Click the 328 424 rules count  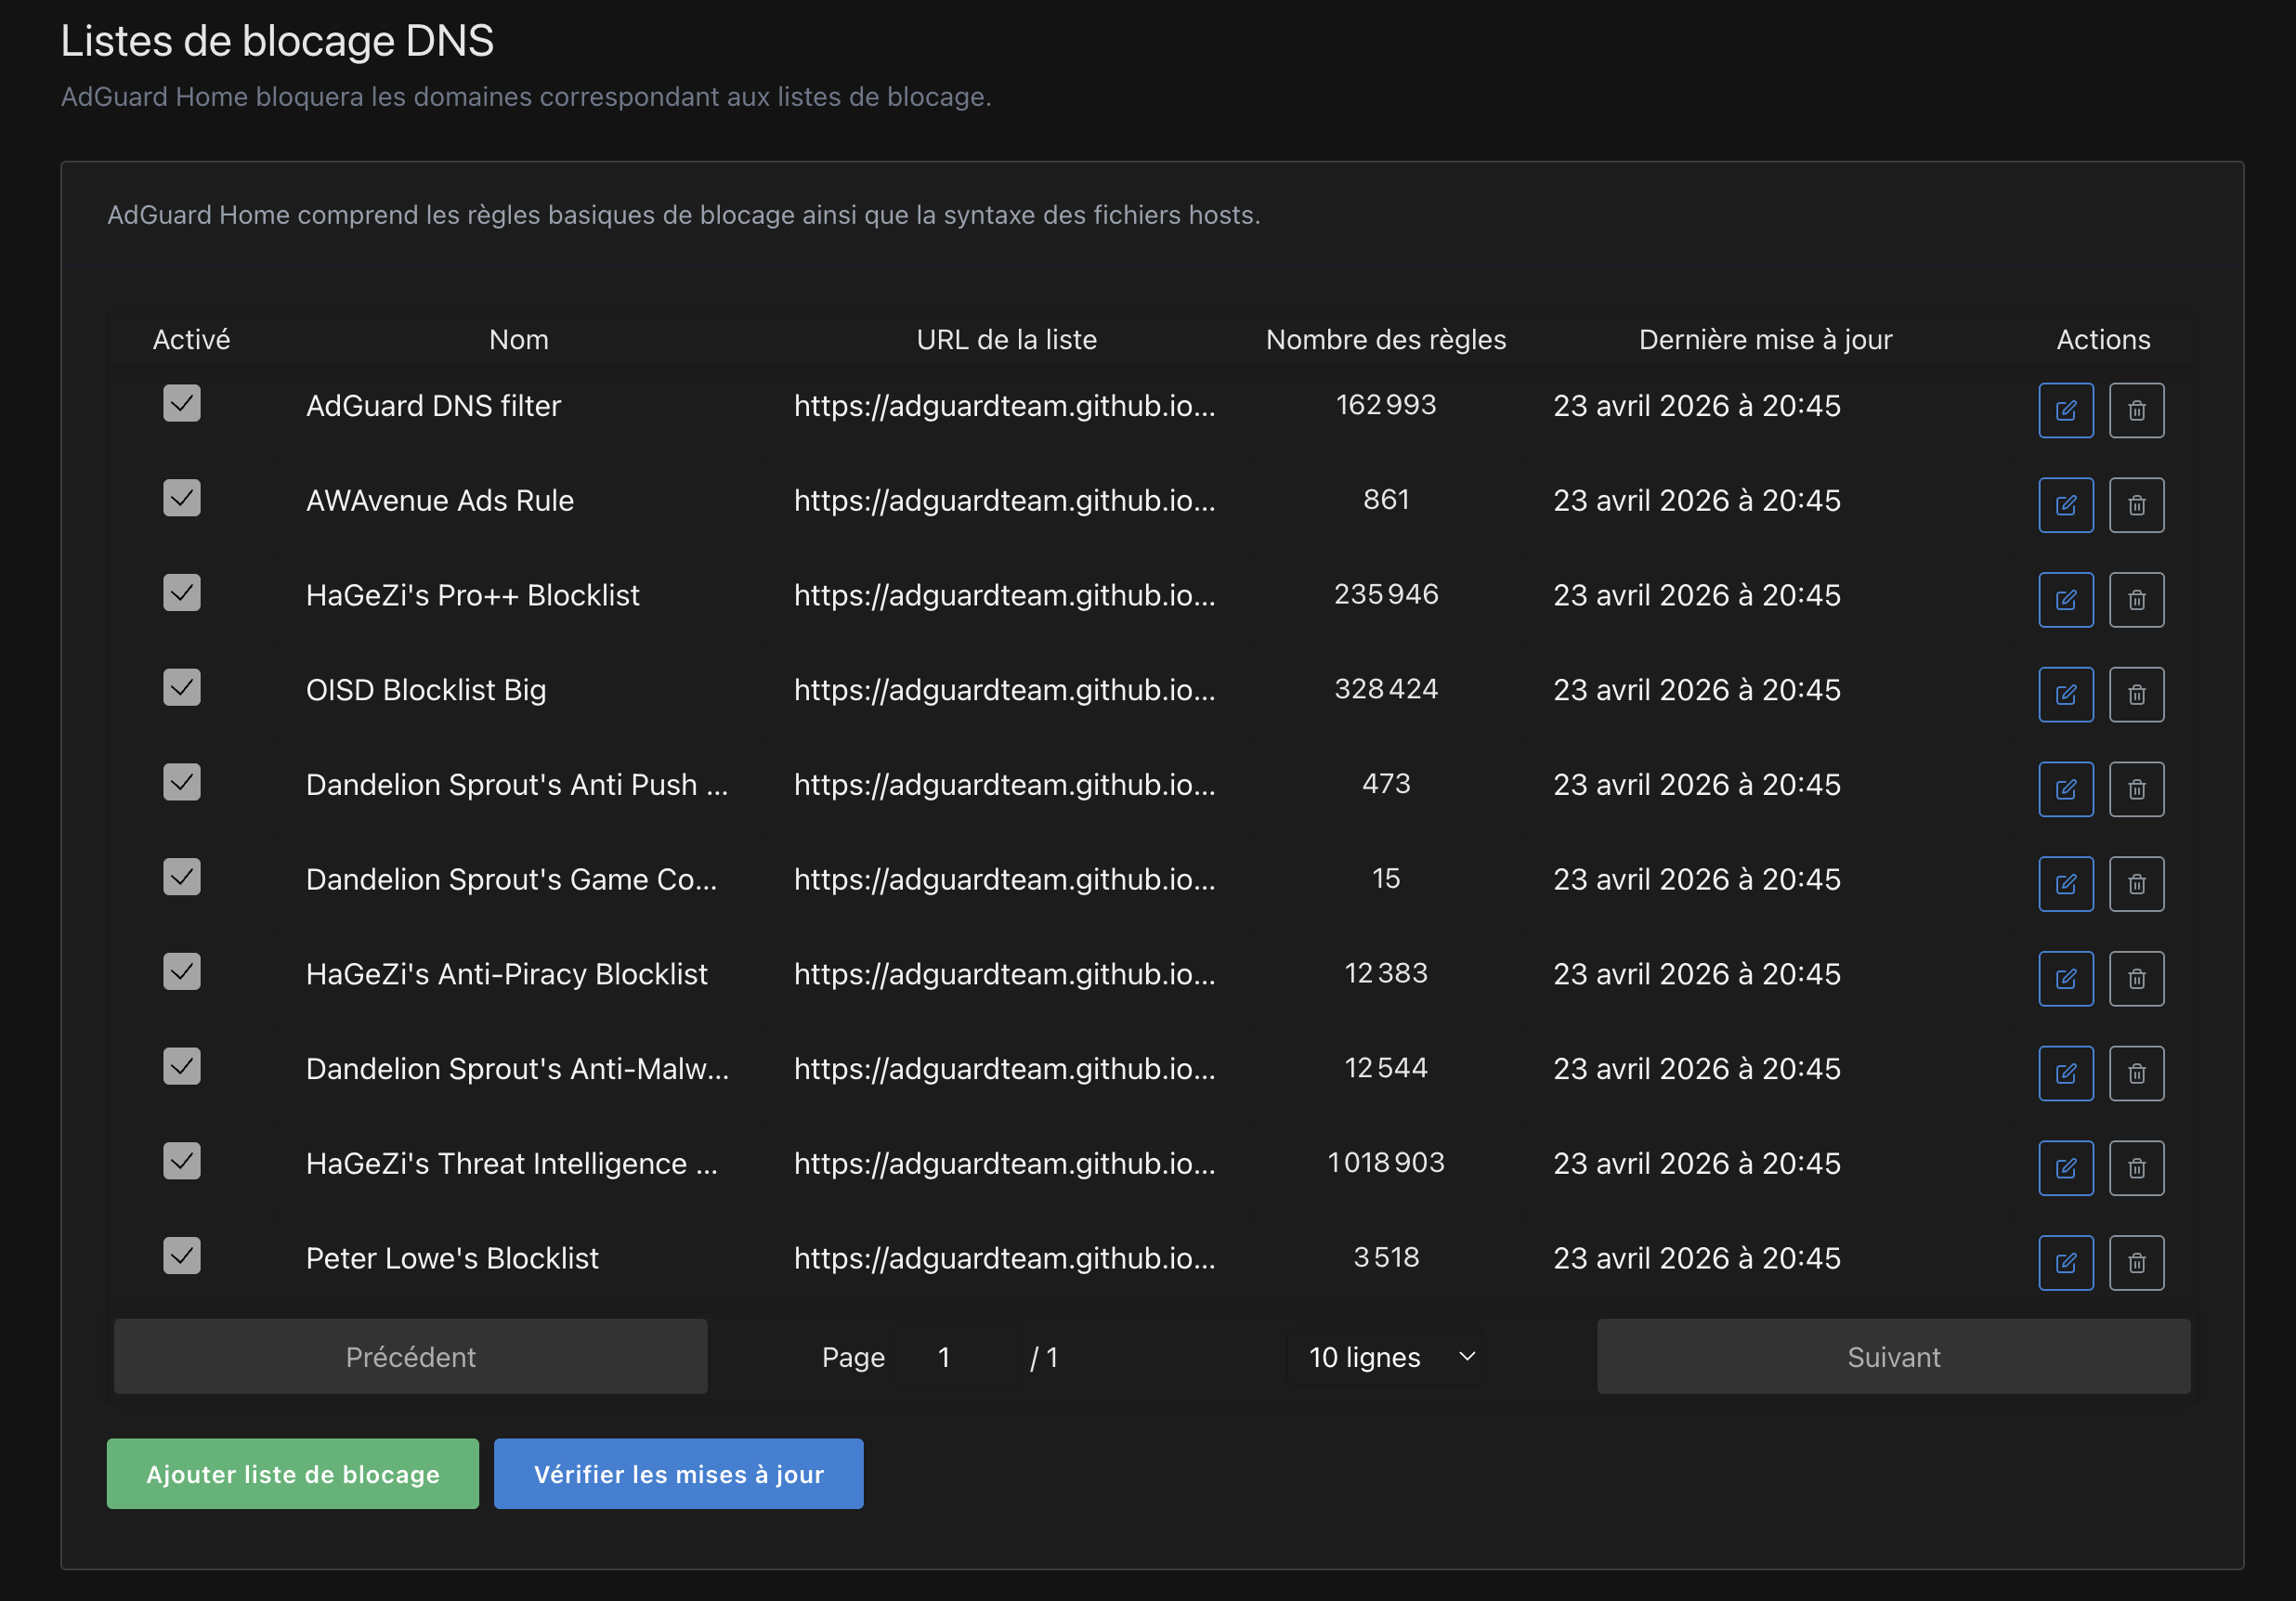click(1386, 689)
